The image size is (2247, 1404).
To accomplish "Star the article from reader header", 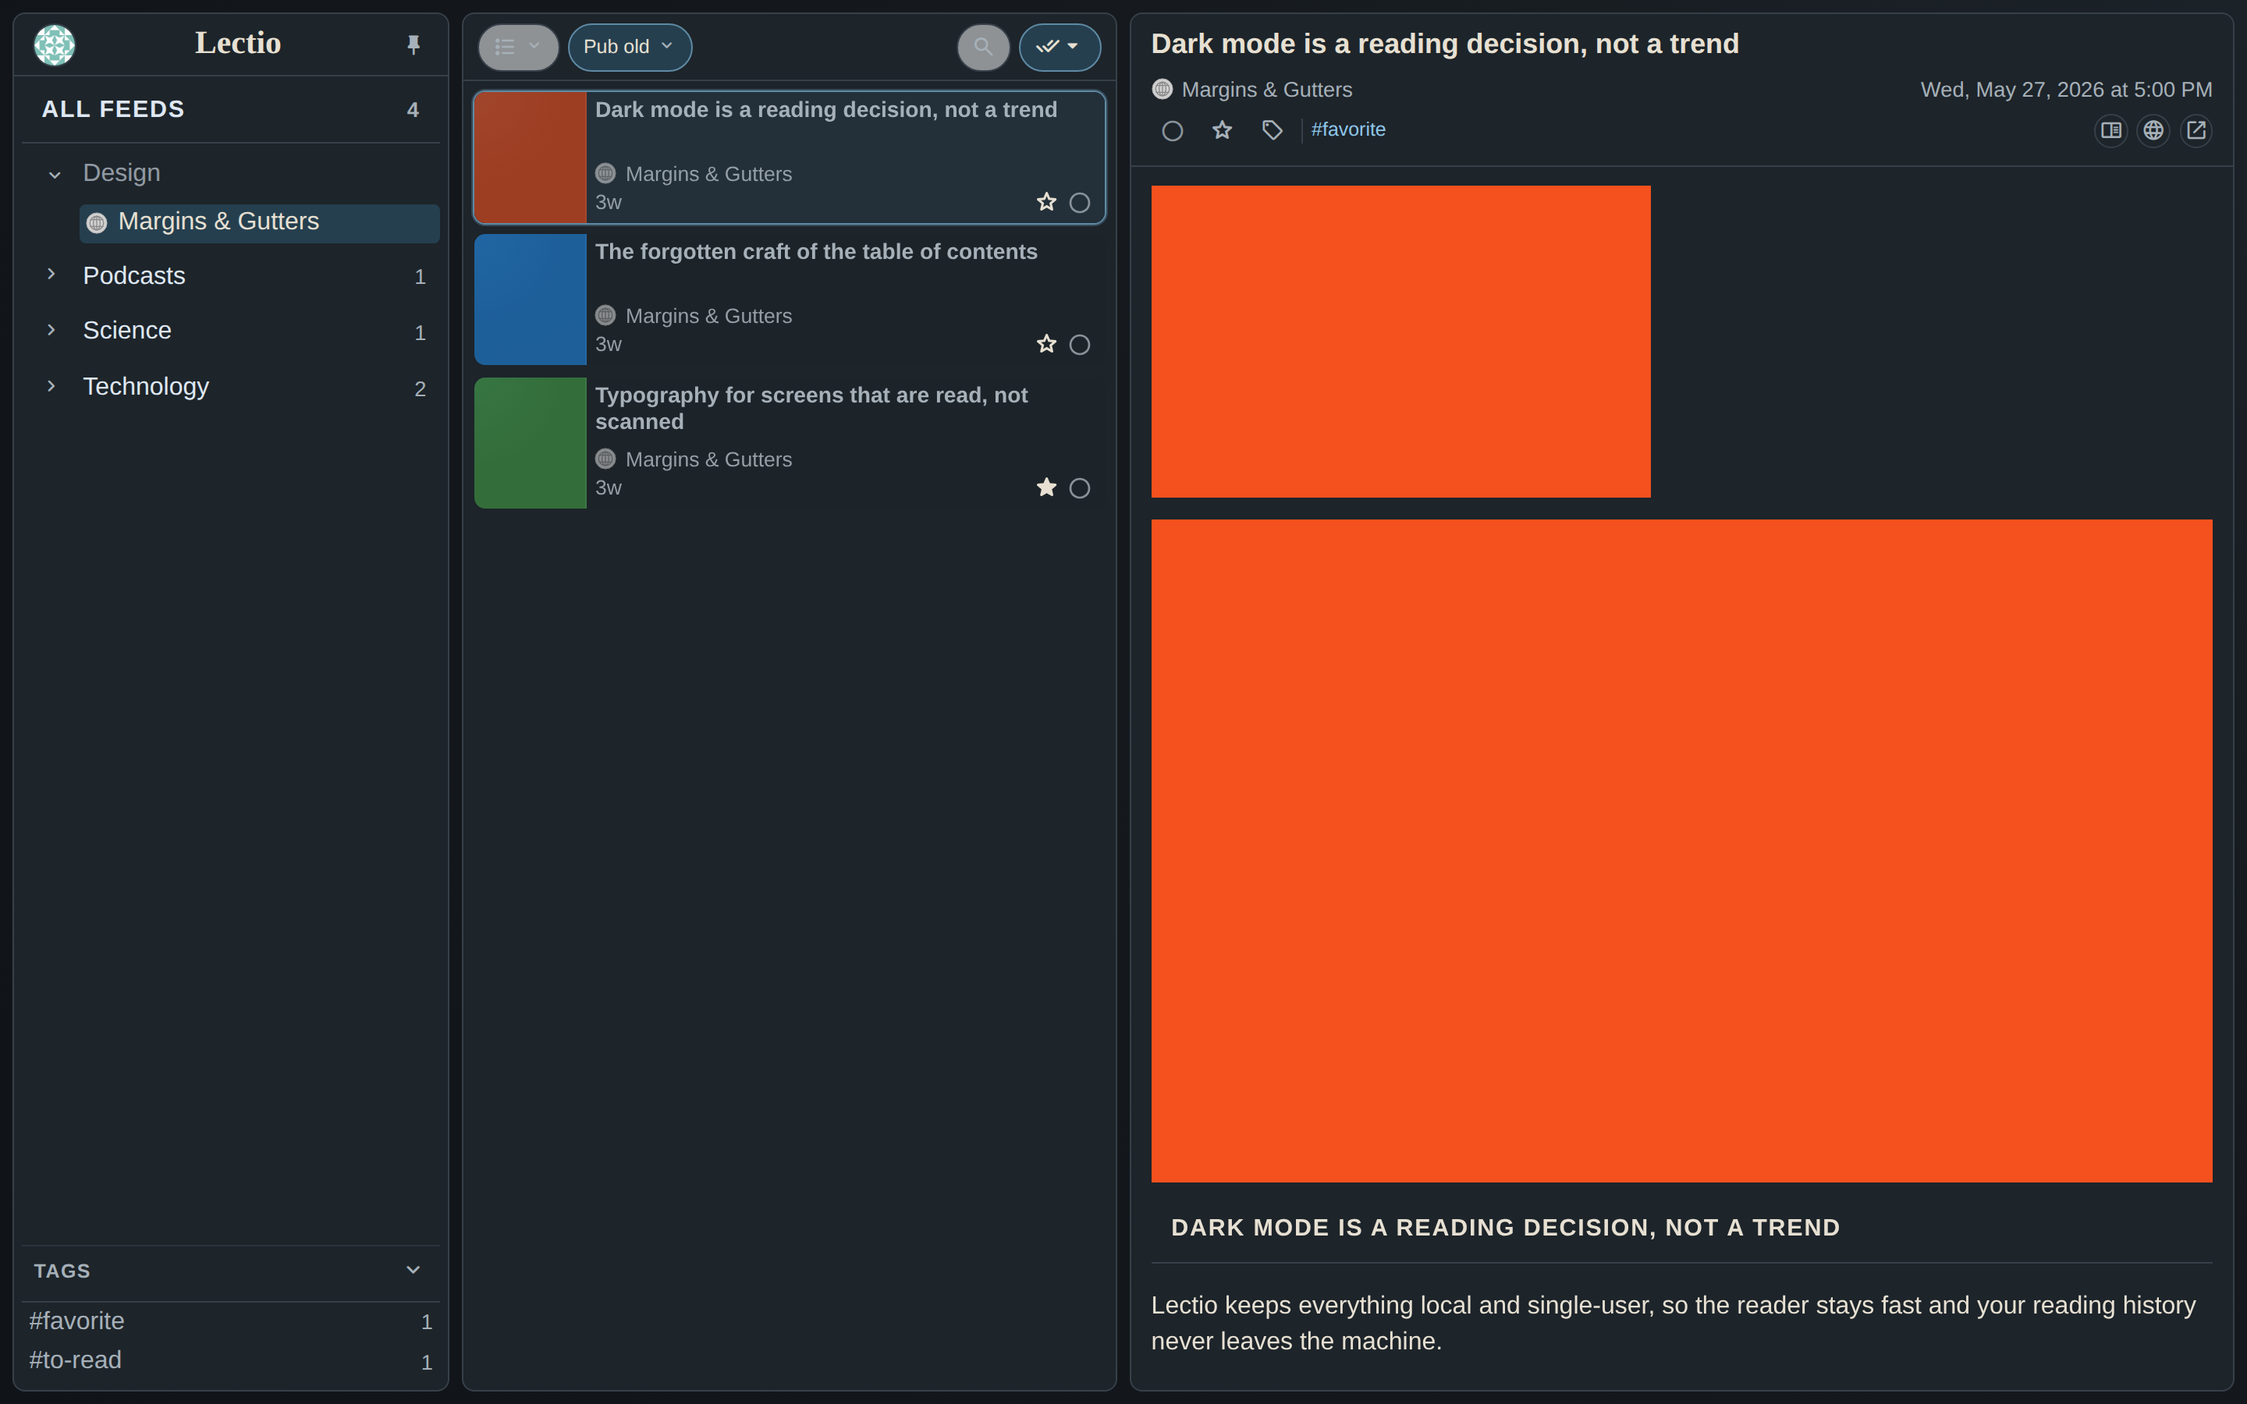I will click(1222, 130).
